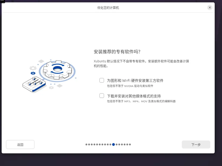
Task: Close the 优化您的计算机 installer window
Action: click(x=210, y=8)
